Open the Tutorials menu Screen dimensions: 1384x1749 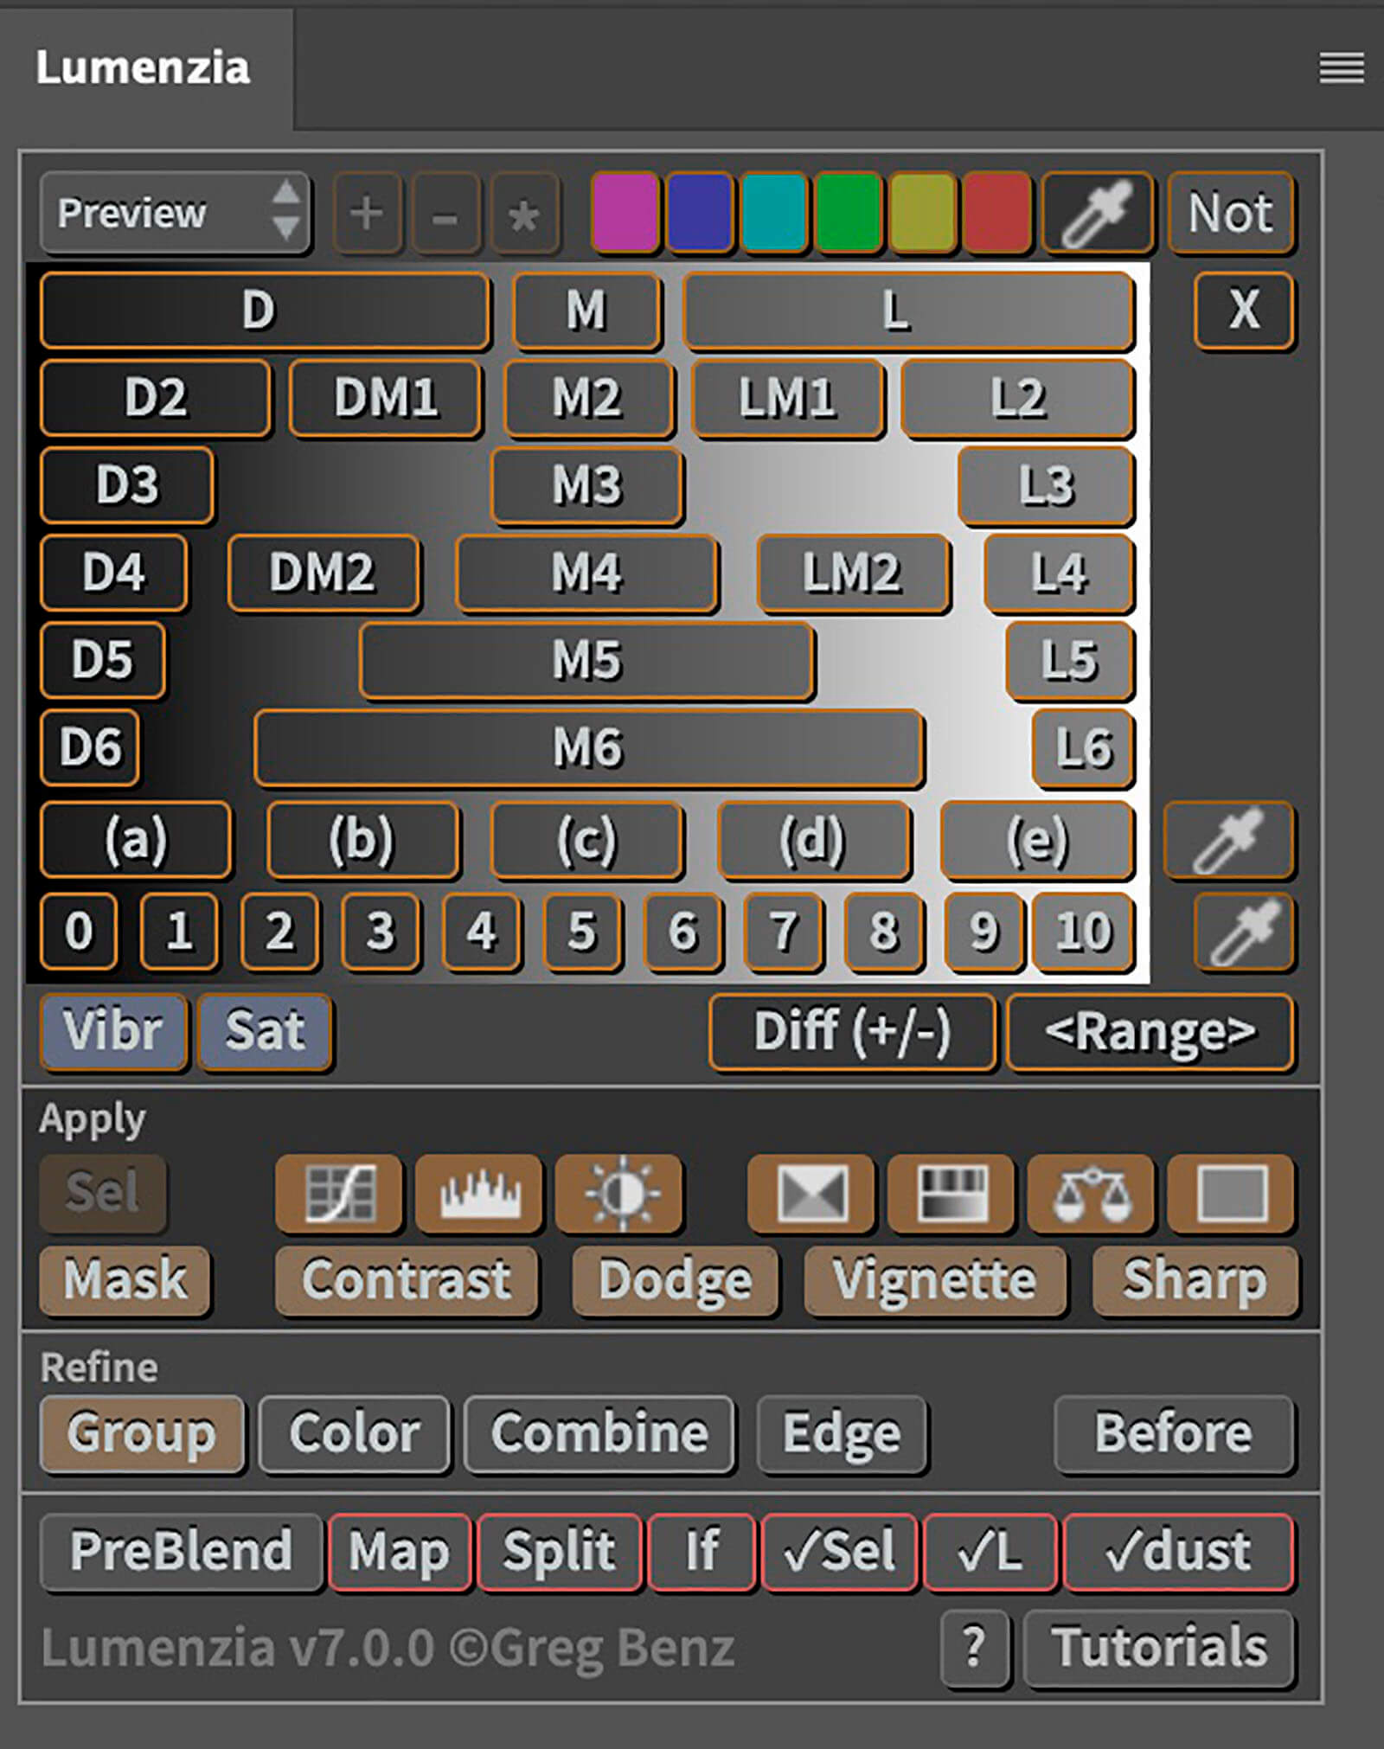1158,1647
